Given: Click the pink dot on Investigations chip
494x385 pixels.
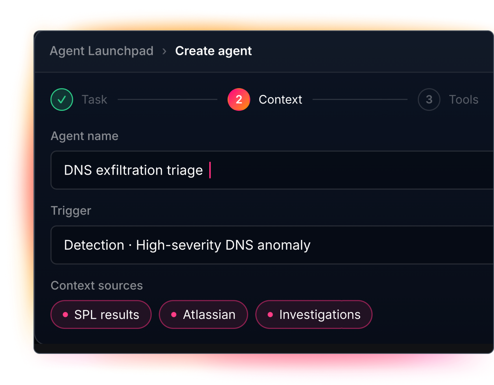Looking at the screenshot, I should tap(270, 315).
